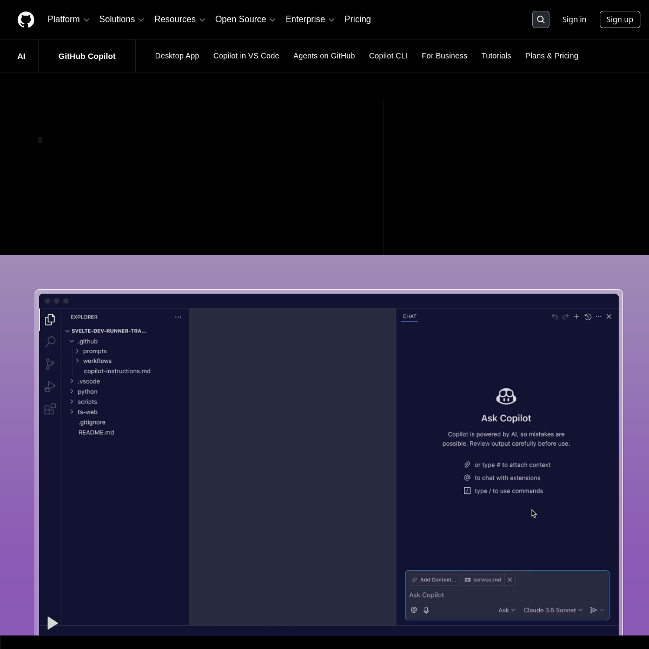Start a new chat with plus icon
This screenshot has width=649, height=649.
(x=577, y=316)
